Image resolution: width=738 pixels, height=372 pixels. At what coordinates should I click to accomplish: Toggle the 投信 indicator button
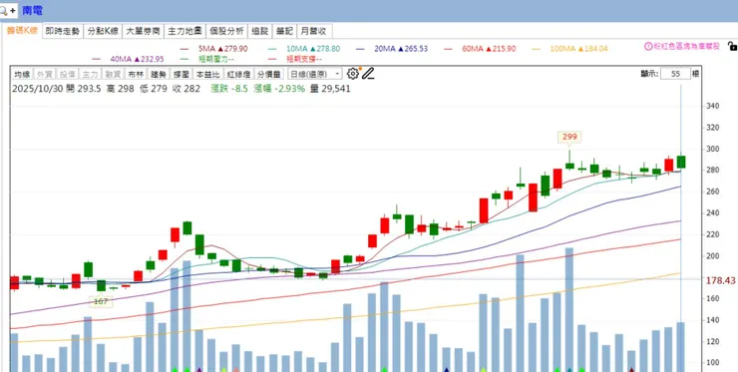pyautogui.click(x=67, y=74)
